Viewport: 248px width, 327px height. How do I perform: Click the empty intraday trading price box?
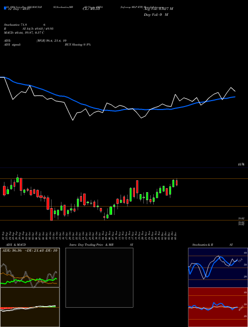pos(99,277)
